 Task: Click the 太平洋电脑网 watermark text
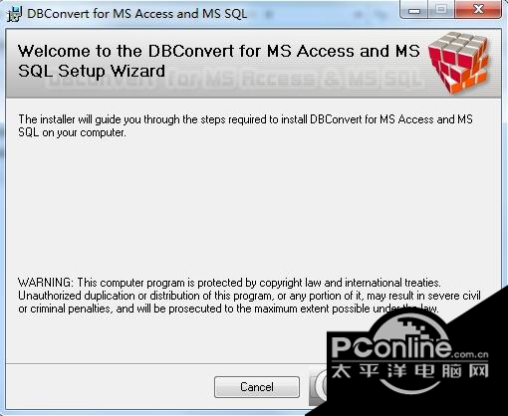pos(410,370)
